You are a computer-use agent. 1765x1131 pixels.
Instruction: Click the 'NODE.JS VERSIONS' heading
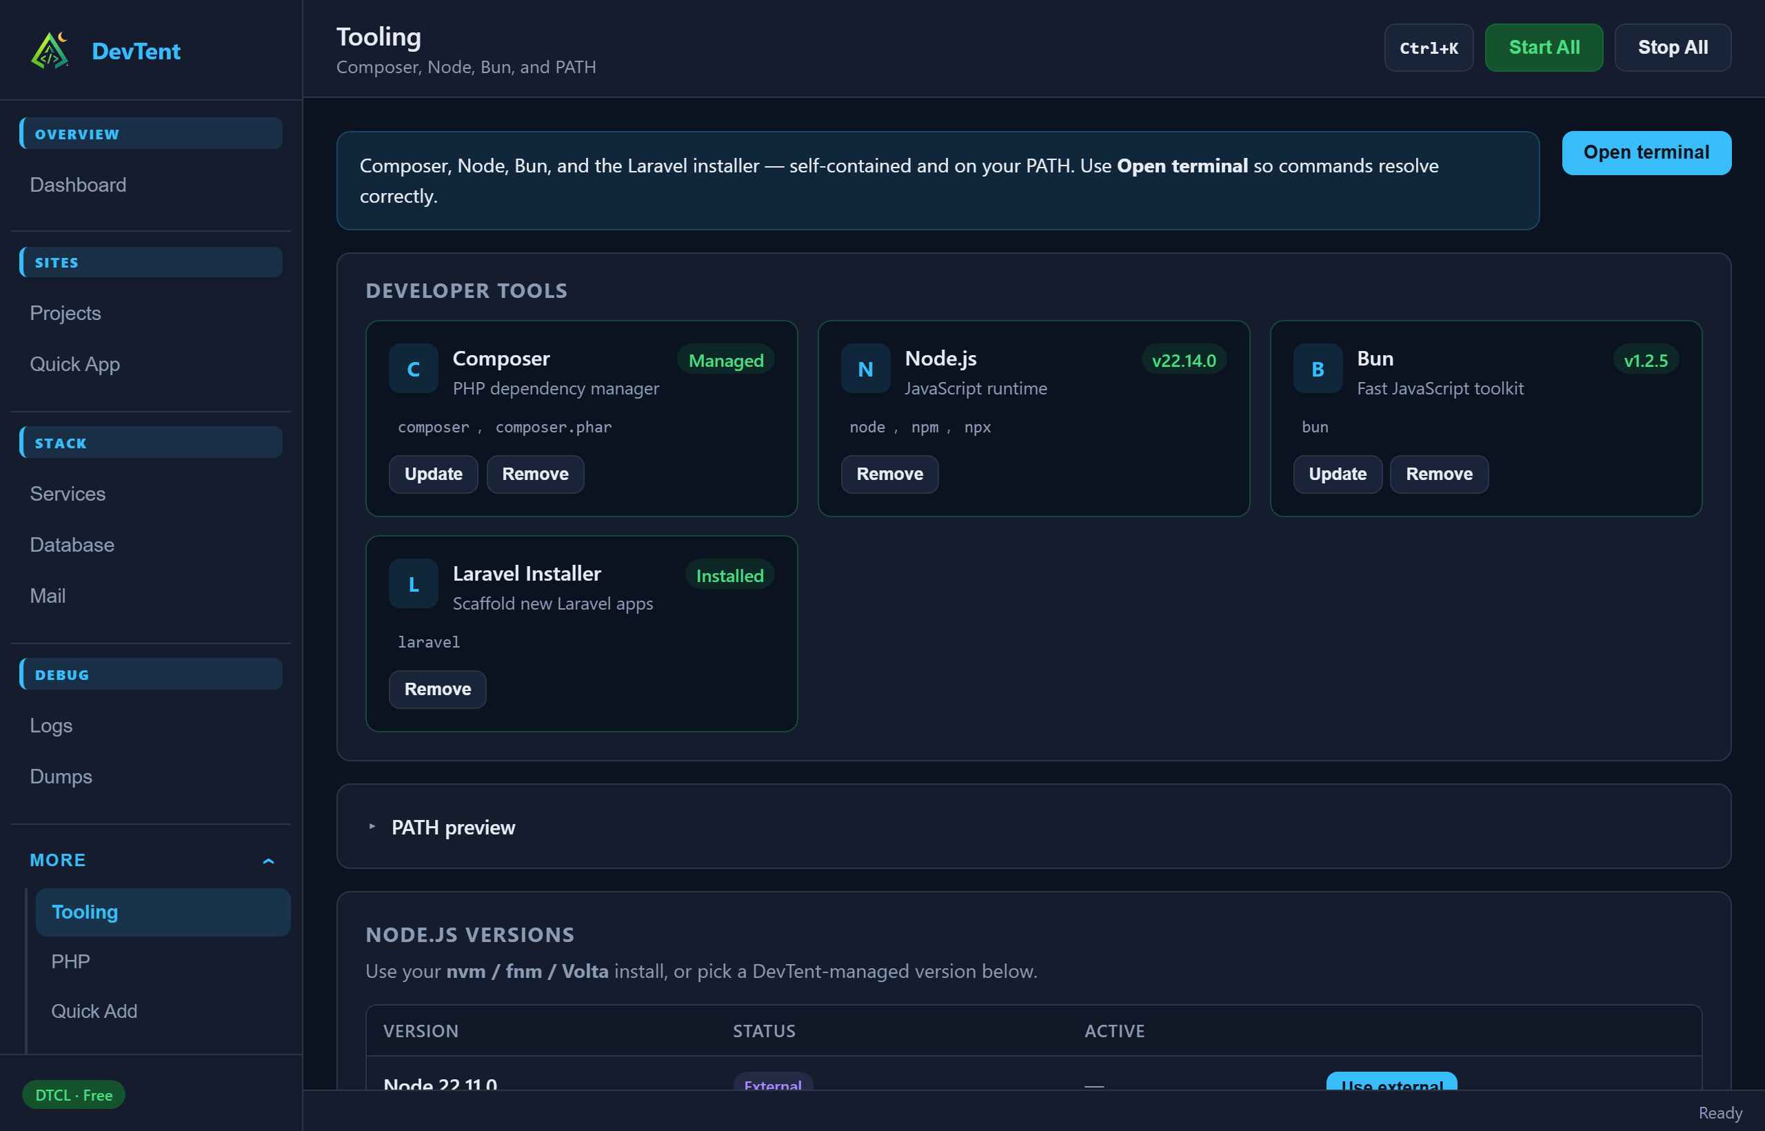tap(470, 935)
